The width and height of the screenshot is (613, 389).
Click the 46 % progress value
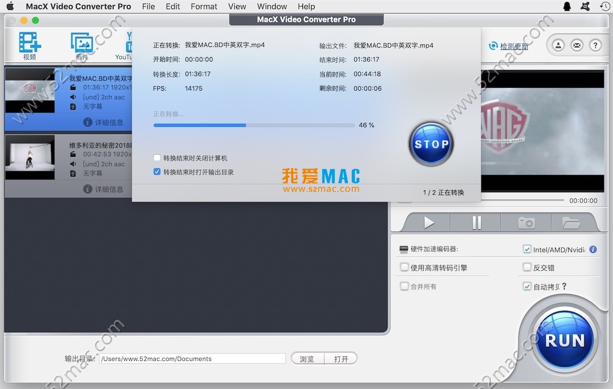tap(367, 125)
